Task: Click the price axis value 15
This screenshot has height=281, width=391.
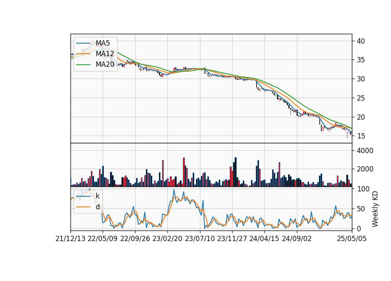Action: coord(360,136)
